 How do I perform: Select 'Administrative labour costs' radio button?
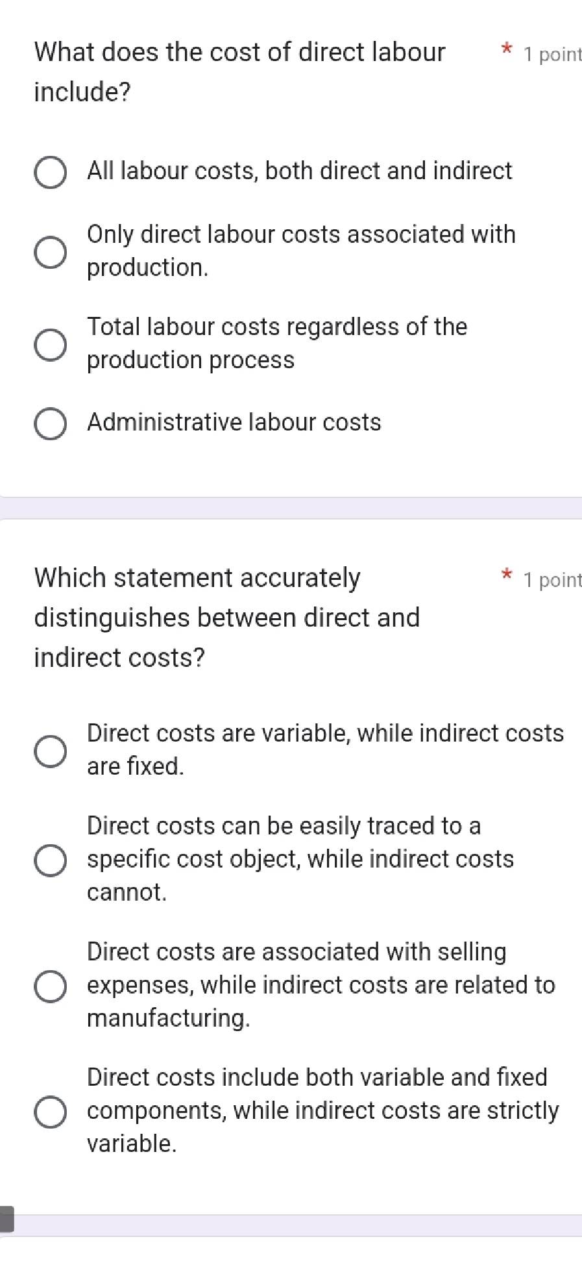click(50, 423)
